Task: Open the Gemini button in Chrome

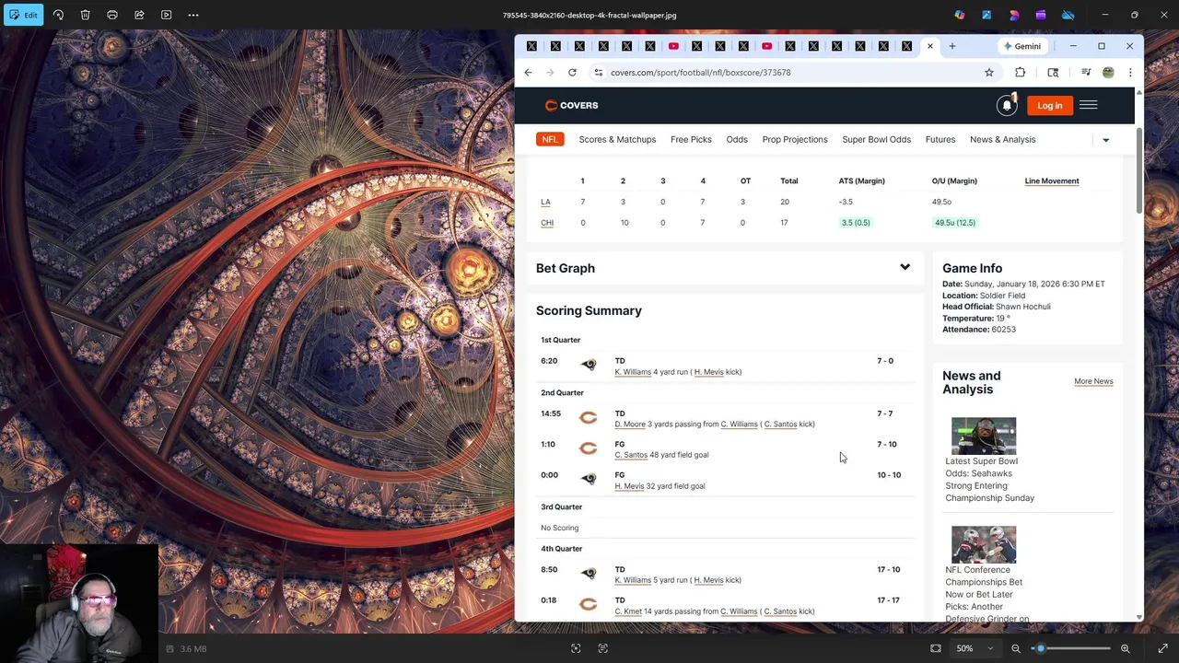Action: point(1022,46)
